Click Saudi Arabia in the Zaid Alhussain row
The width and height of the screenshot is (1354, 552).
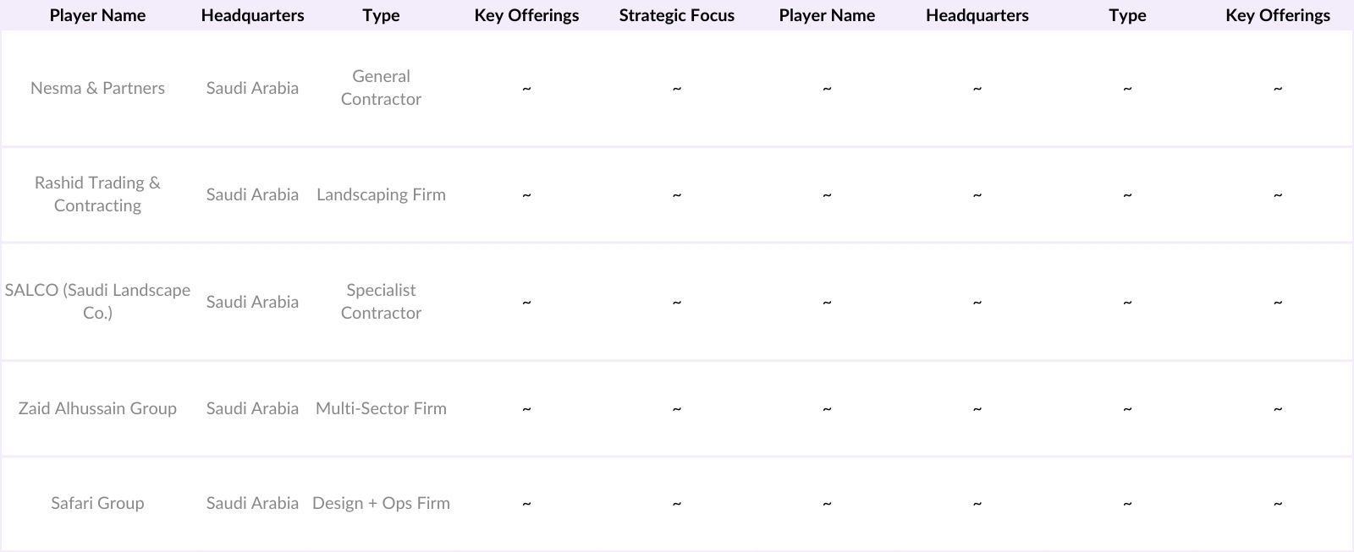(252, 408)
